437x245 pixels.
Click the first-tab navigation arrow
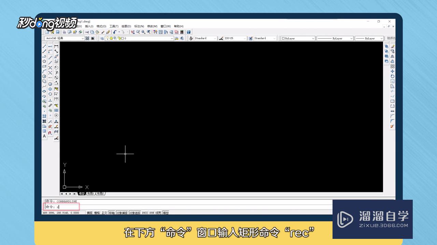(x=62, y=194)
